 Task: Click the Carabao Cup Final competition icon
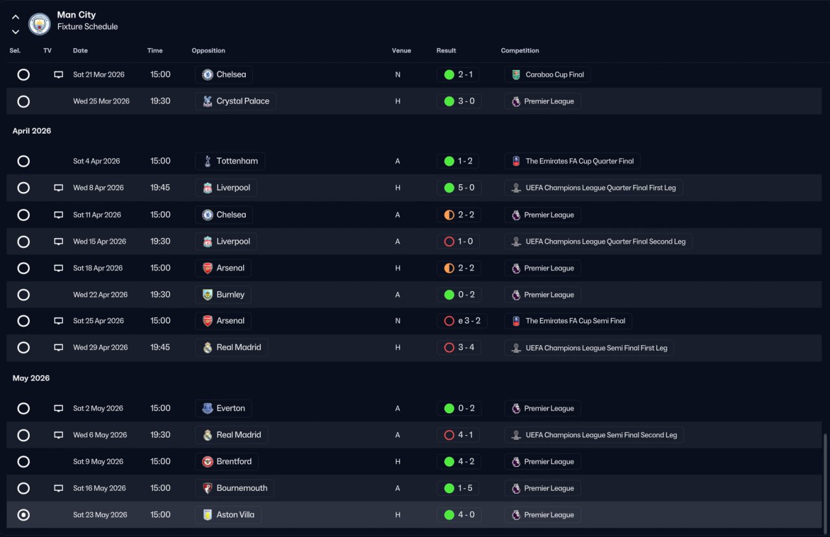516,75
